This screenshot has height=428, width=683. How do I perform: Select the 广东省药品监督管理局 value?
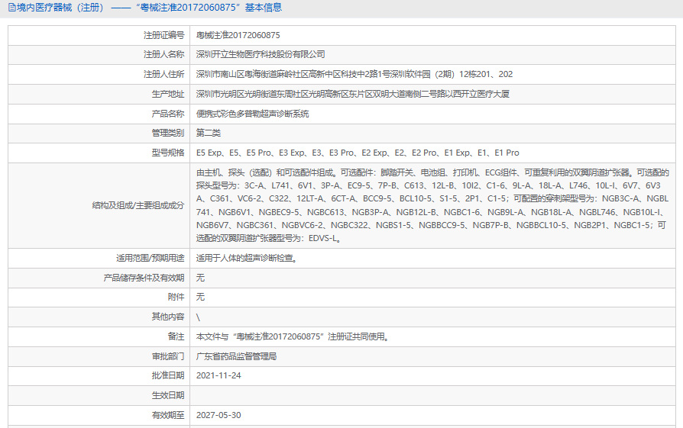click(237, 357)
